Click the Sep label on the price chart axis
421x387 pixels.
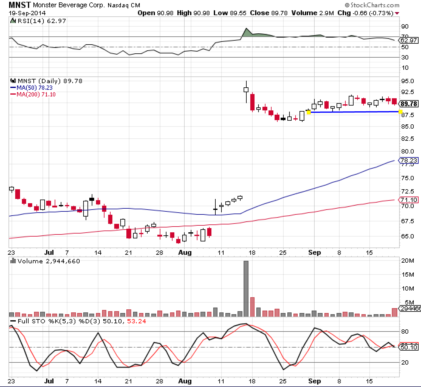tap(315, 253)
